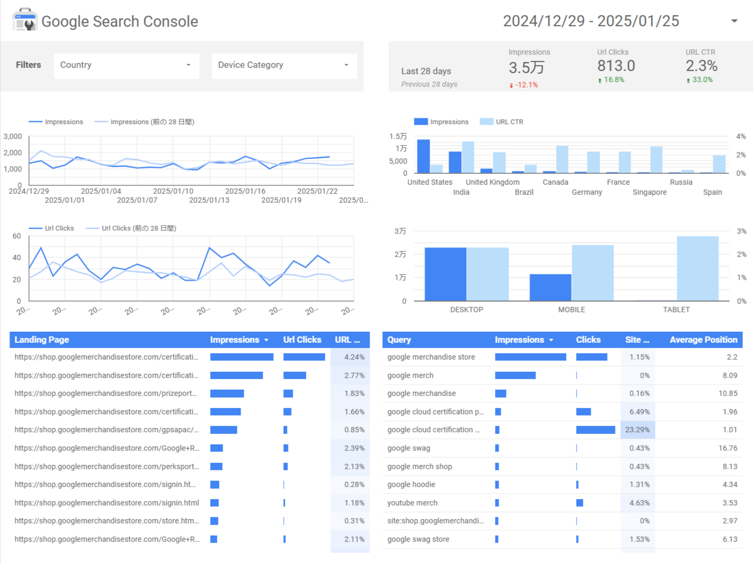Select the 'google merch' query row
The height and width of the screenshot is (564, 753).
click(x=562, y=375)
